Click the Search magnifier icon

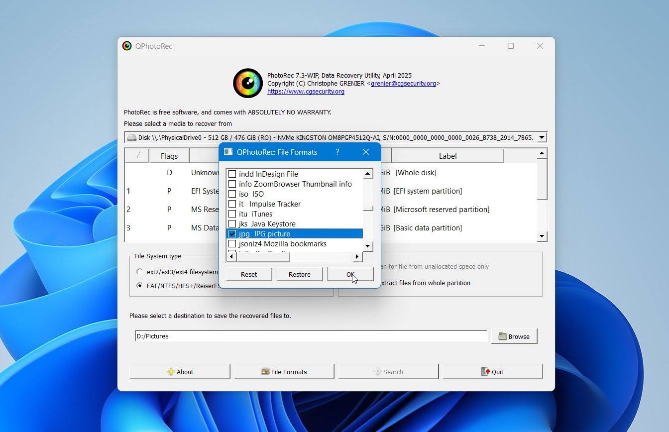pyautogui.click(x=377, y=371)
